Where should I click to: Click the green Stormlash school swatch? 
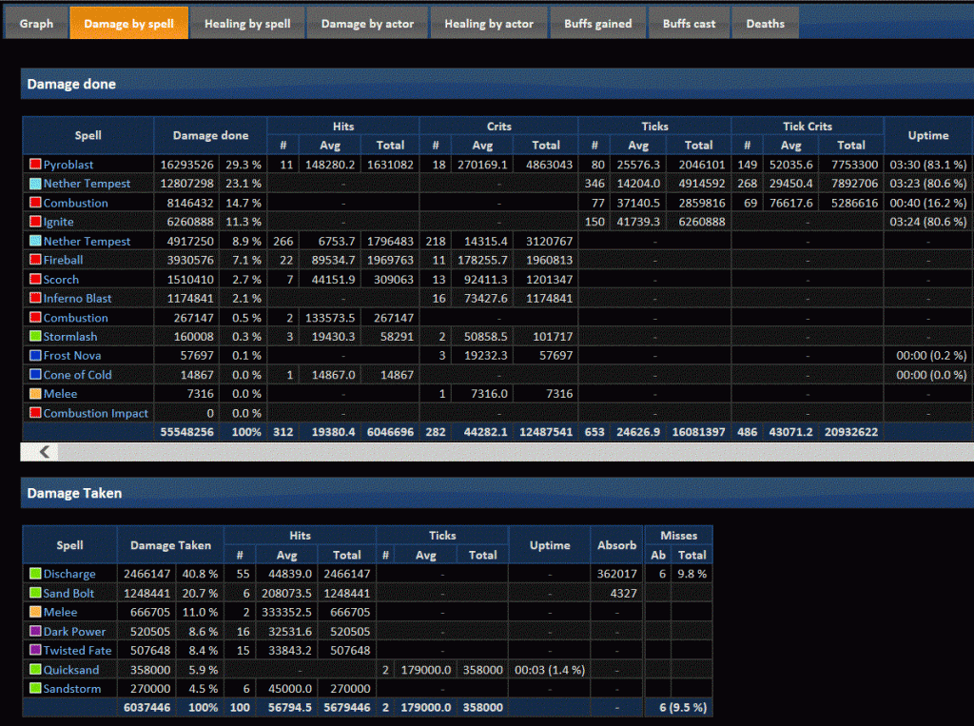pyautogui.click(x=35, y=336)
